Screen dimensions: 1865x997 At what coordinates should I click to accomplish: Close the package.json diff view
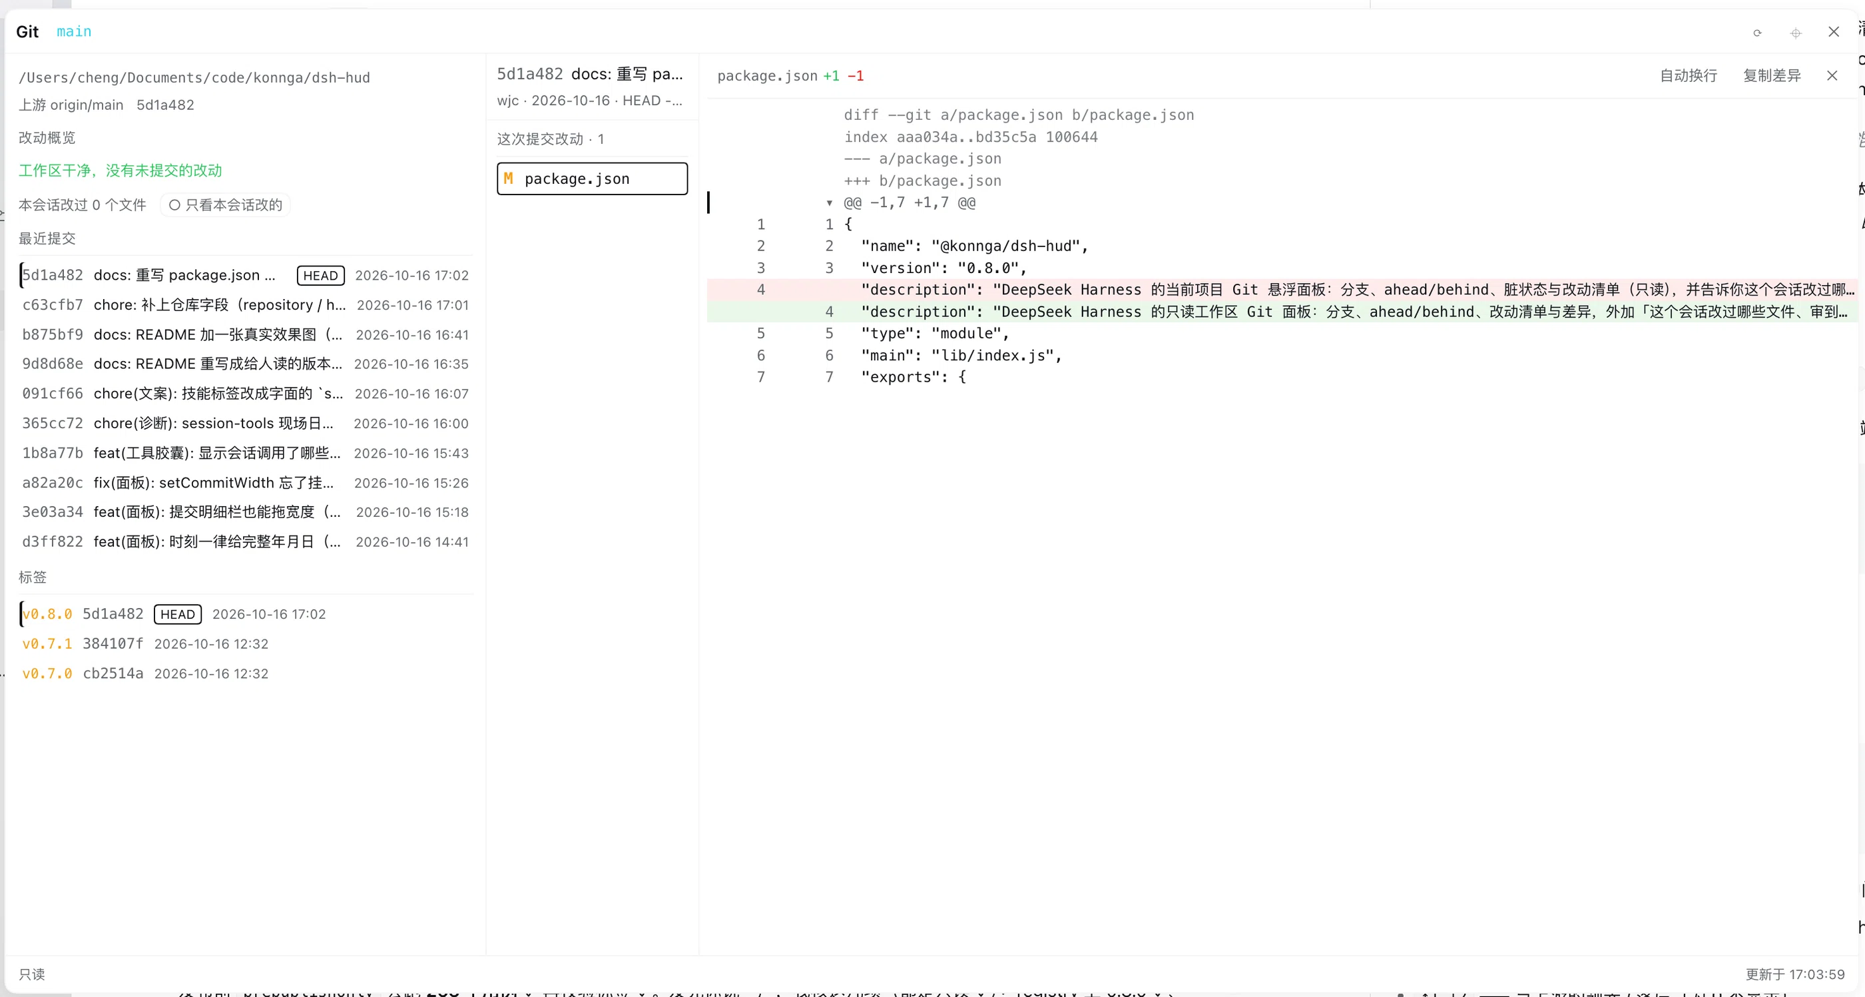tap(1832, 75)
